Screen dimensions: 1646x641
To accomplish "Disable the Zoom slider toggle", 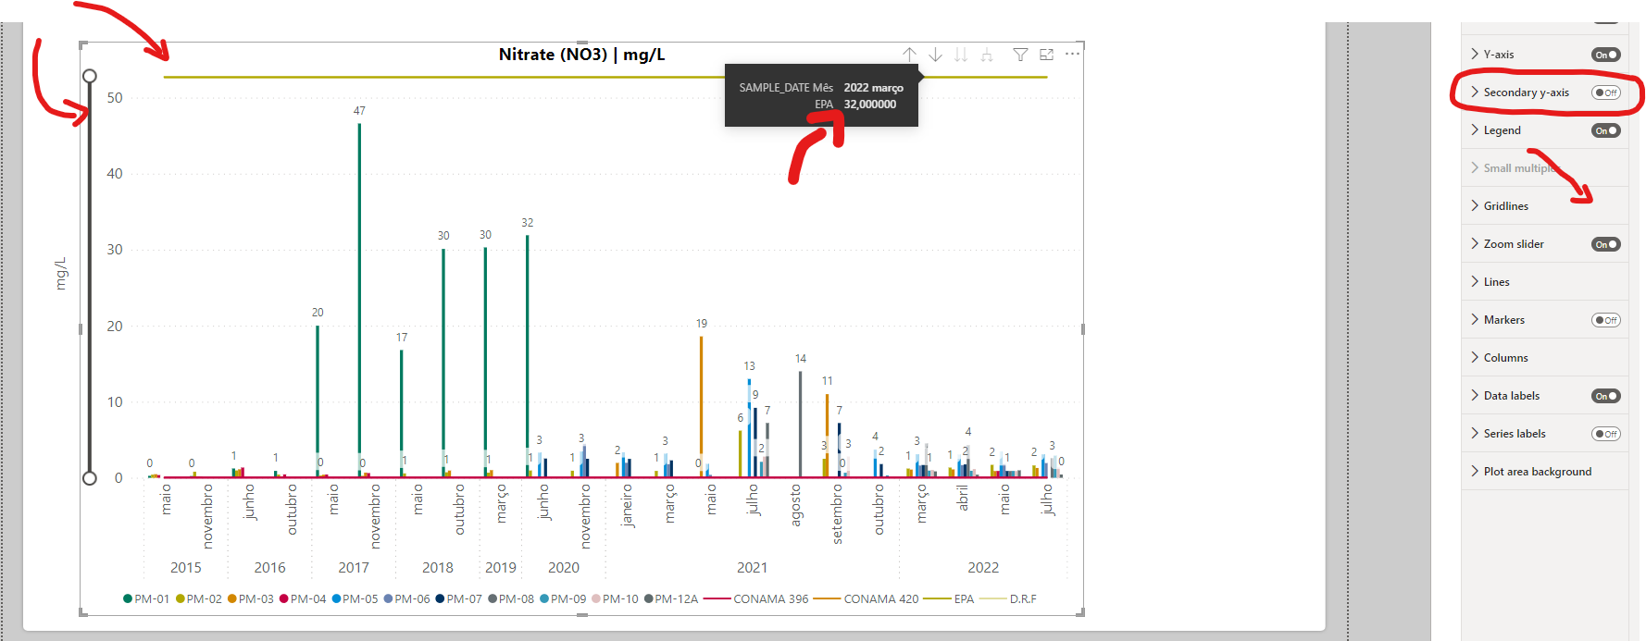I will 1606,244.
